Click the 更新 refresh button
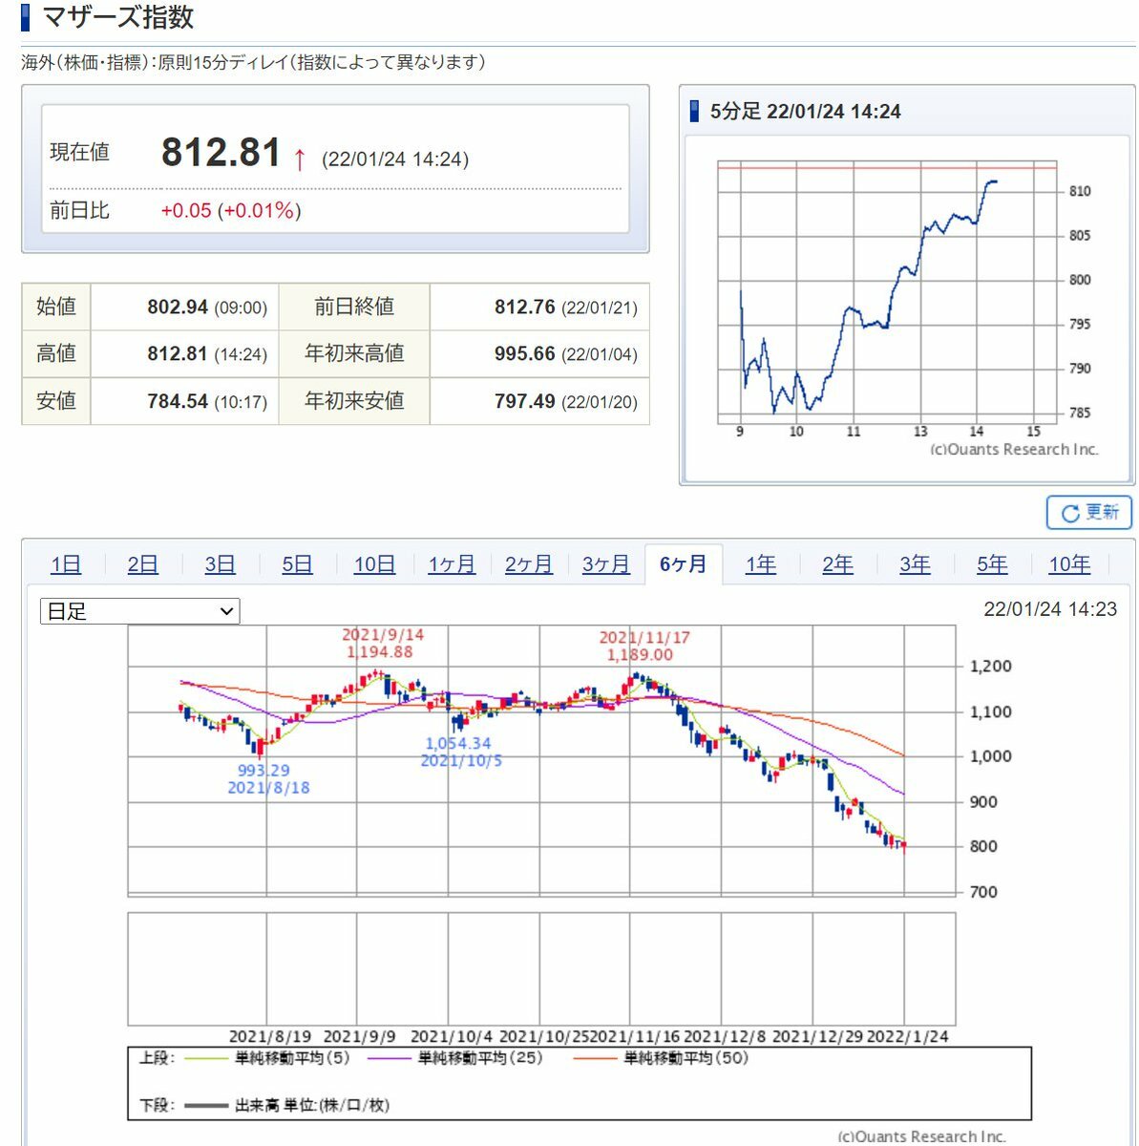The image size is (1139, 1146). 1089,513
